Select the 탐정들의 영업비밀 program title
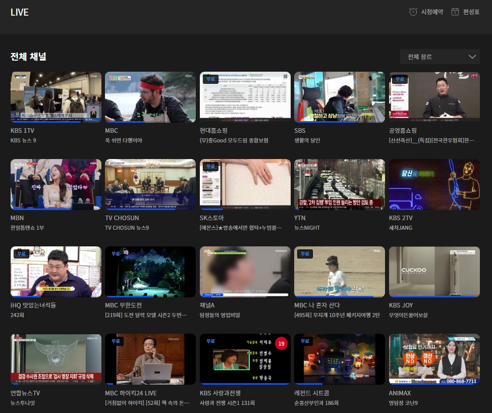The height and width of the screenshot is (413, 492). tap(220, 315)
